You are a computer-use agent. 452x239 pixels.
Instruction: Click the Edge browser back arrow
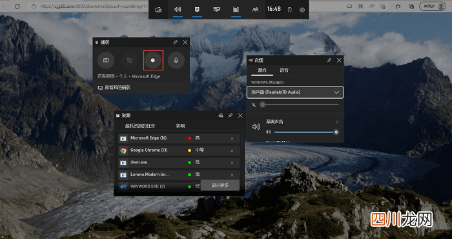[5, 6]
